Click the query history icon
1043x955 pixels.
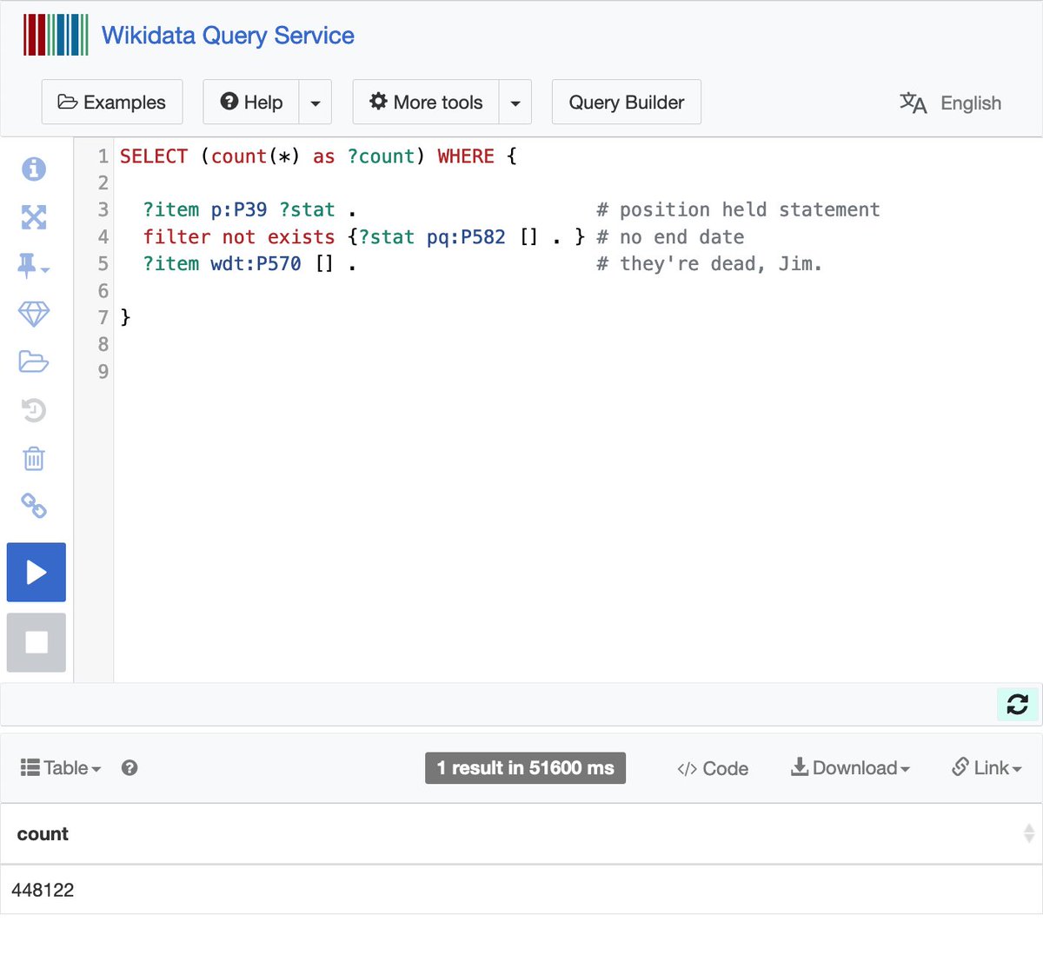(34, 409)
